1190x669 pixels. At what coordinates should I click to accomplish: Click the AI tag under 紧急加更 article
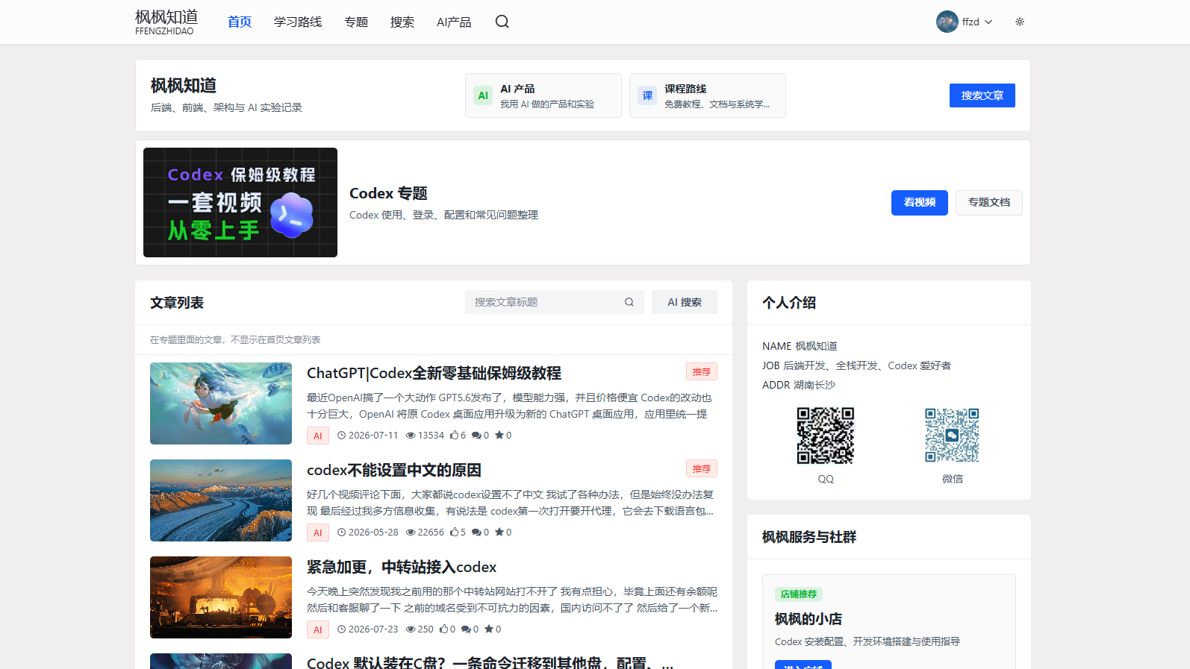tap(318, 629)
